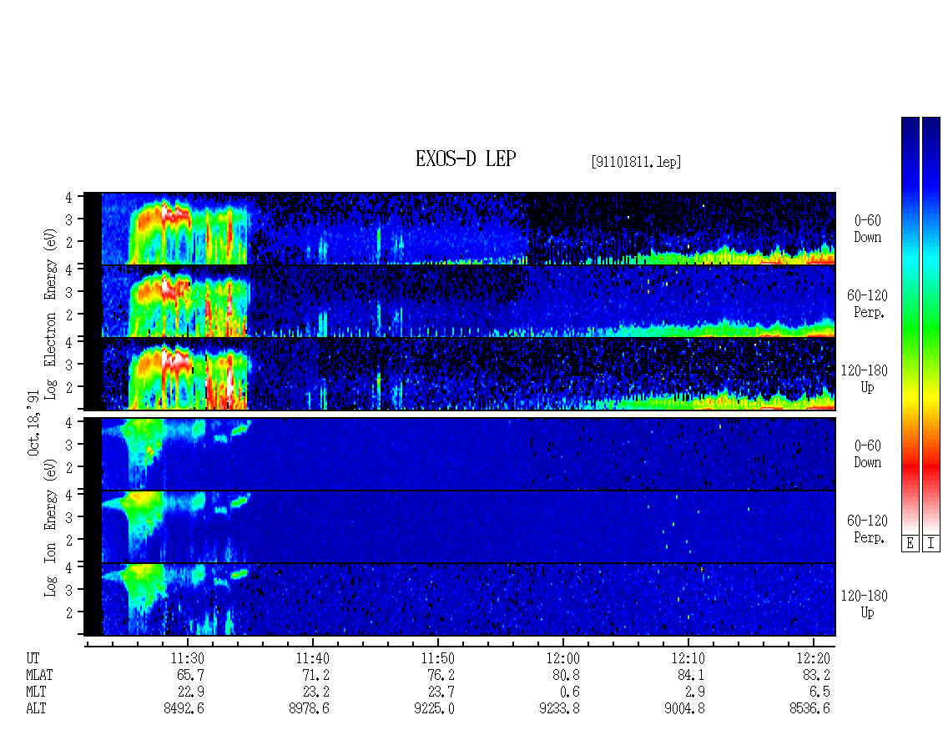Click the electron '60-120 Perp.' pitch-angle label
Screen dimensions: 943x730
(866, 305)
